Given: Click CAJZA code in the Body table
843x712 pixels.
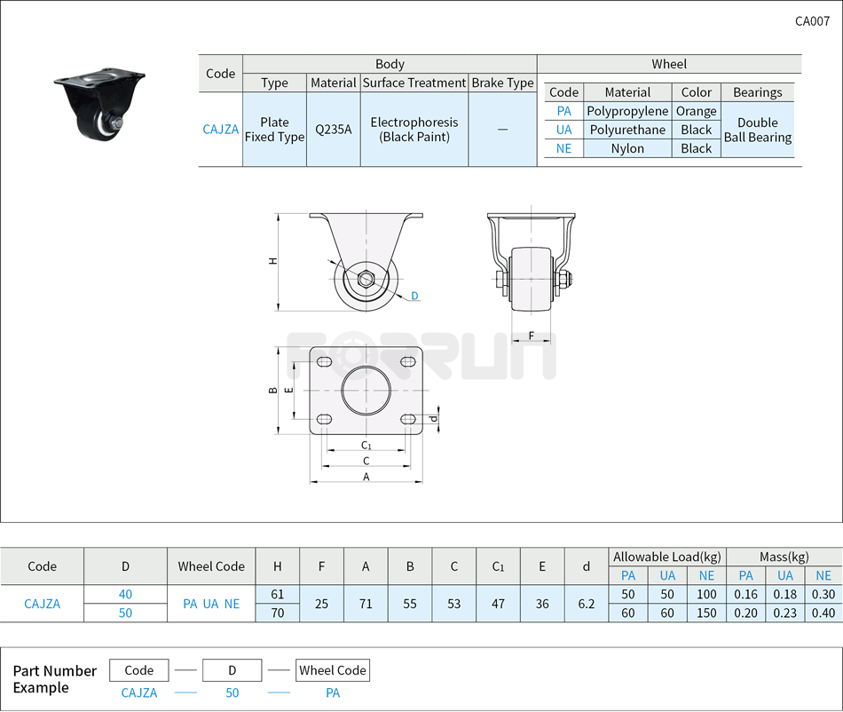Looking at the screenshot, I should [x=220, y=130].
